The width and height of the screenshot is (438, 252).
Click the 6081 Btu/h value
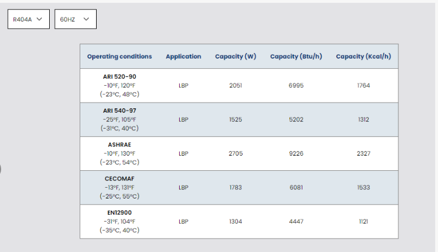(296, 188)
